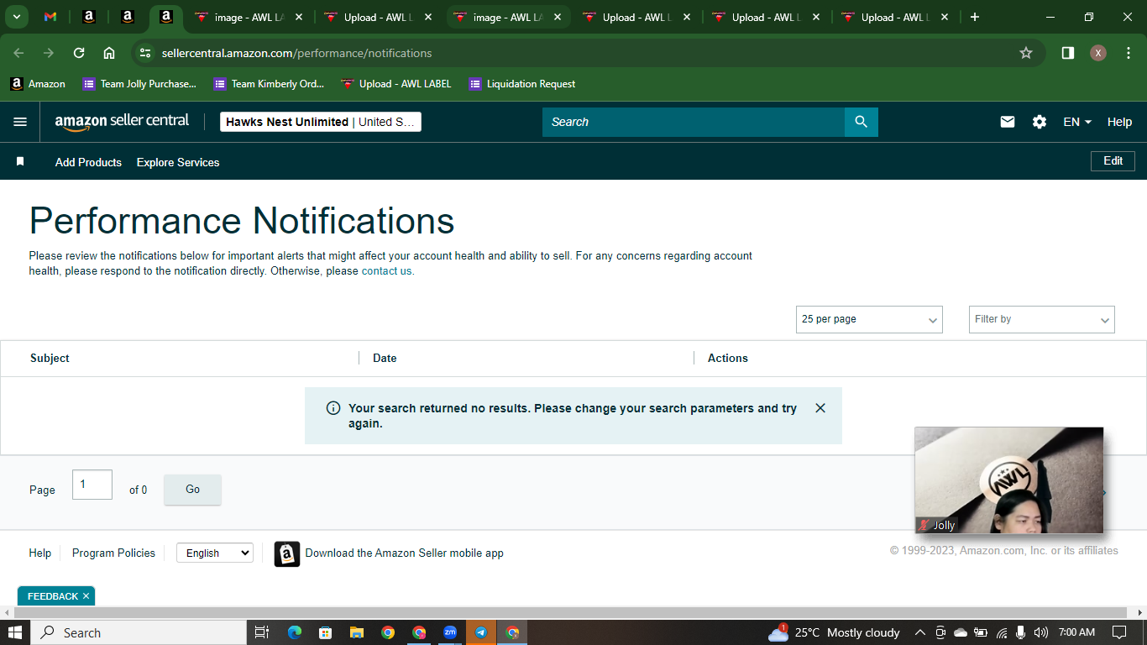View site information icon in address bar
This screenshot has height=645, width=1147.
point(145,53)
